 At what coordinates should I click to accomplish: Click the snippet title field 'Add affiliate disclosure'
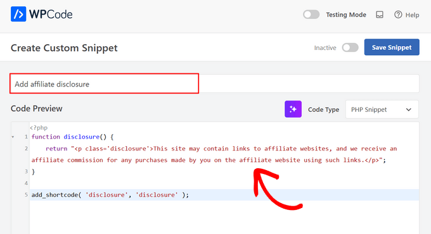point(214,83)
